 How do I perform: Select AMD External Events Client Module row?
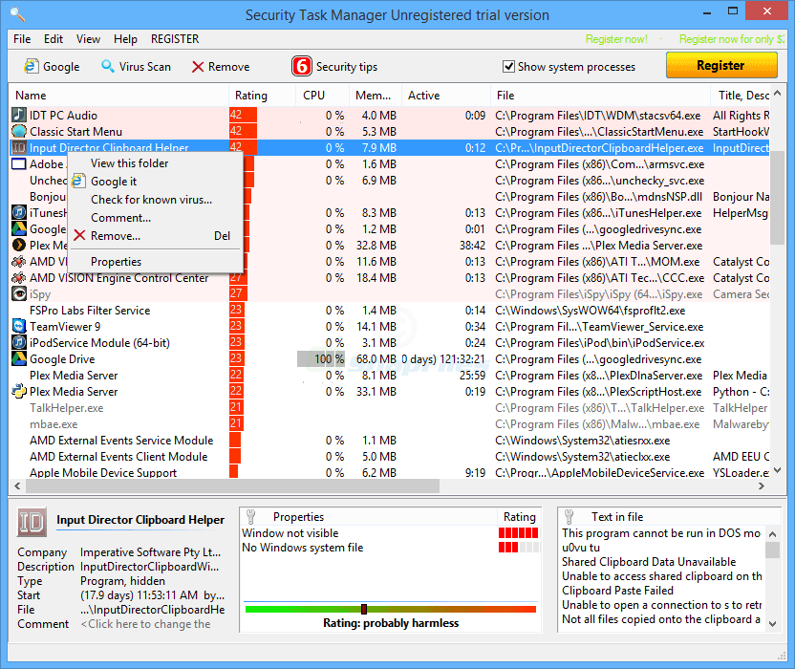(390, 457)
